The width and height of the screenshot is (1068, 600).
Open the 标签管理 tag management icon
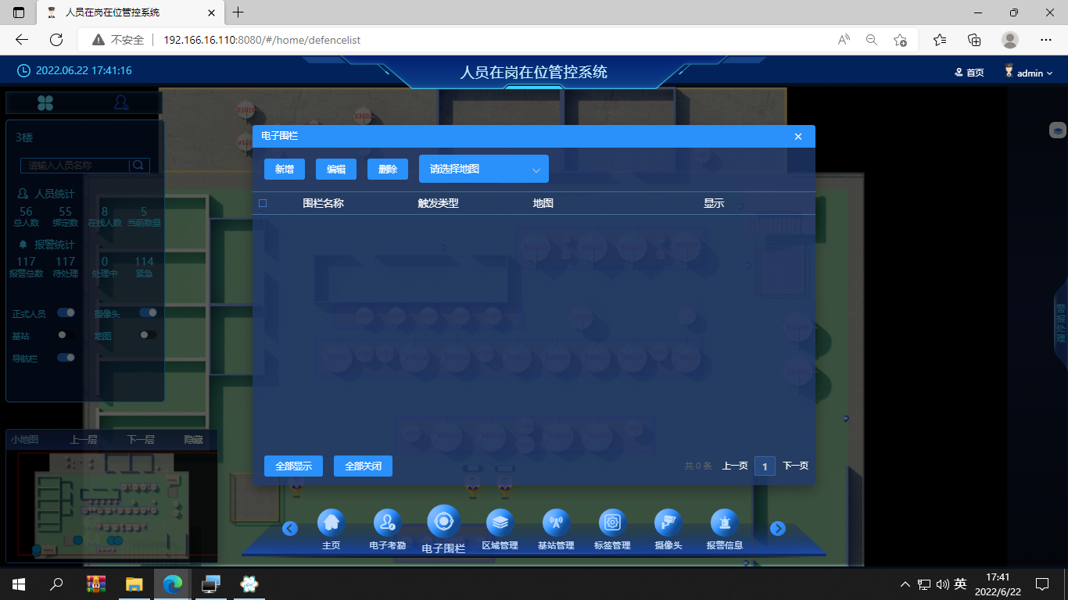[612, 523]
